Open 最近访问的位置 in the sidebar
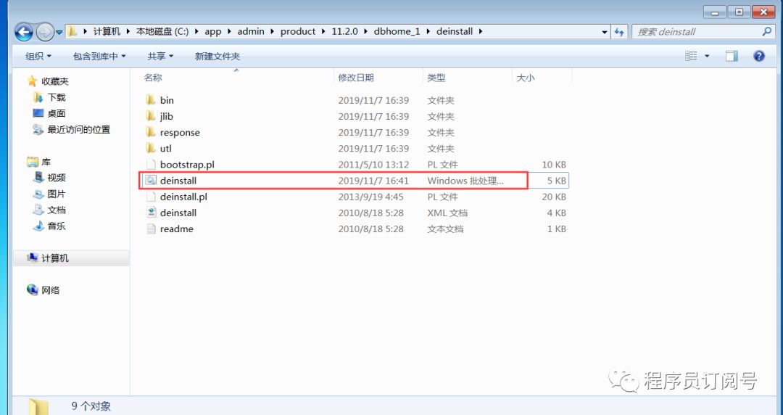This screenshot has height=415, width=783. coord(78,129)
